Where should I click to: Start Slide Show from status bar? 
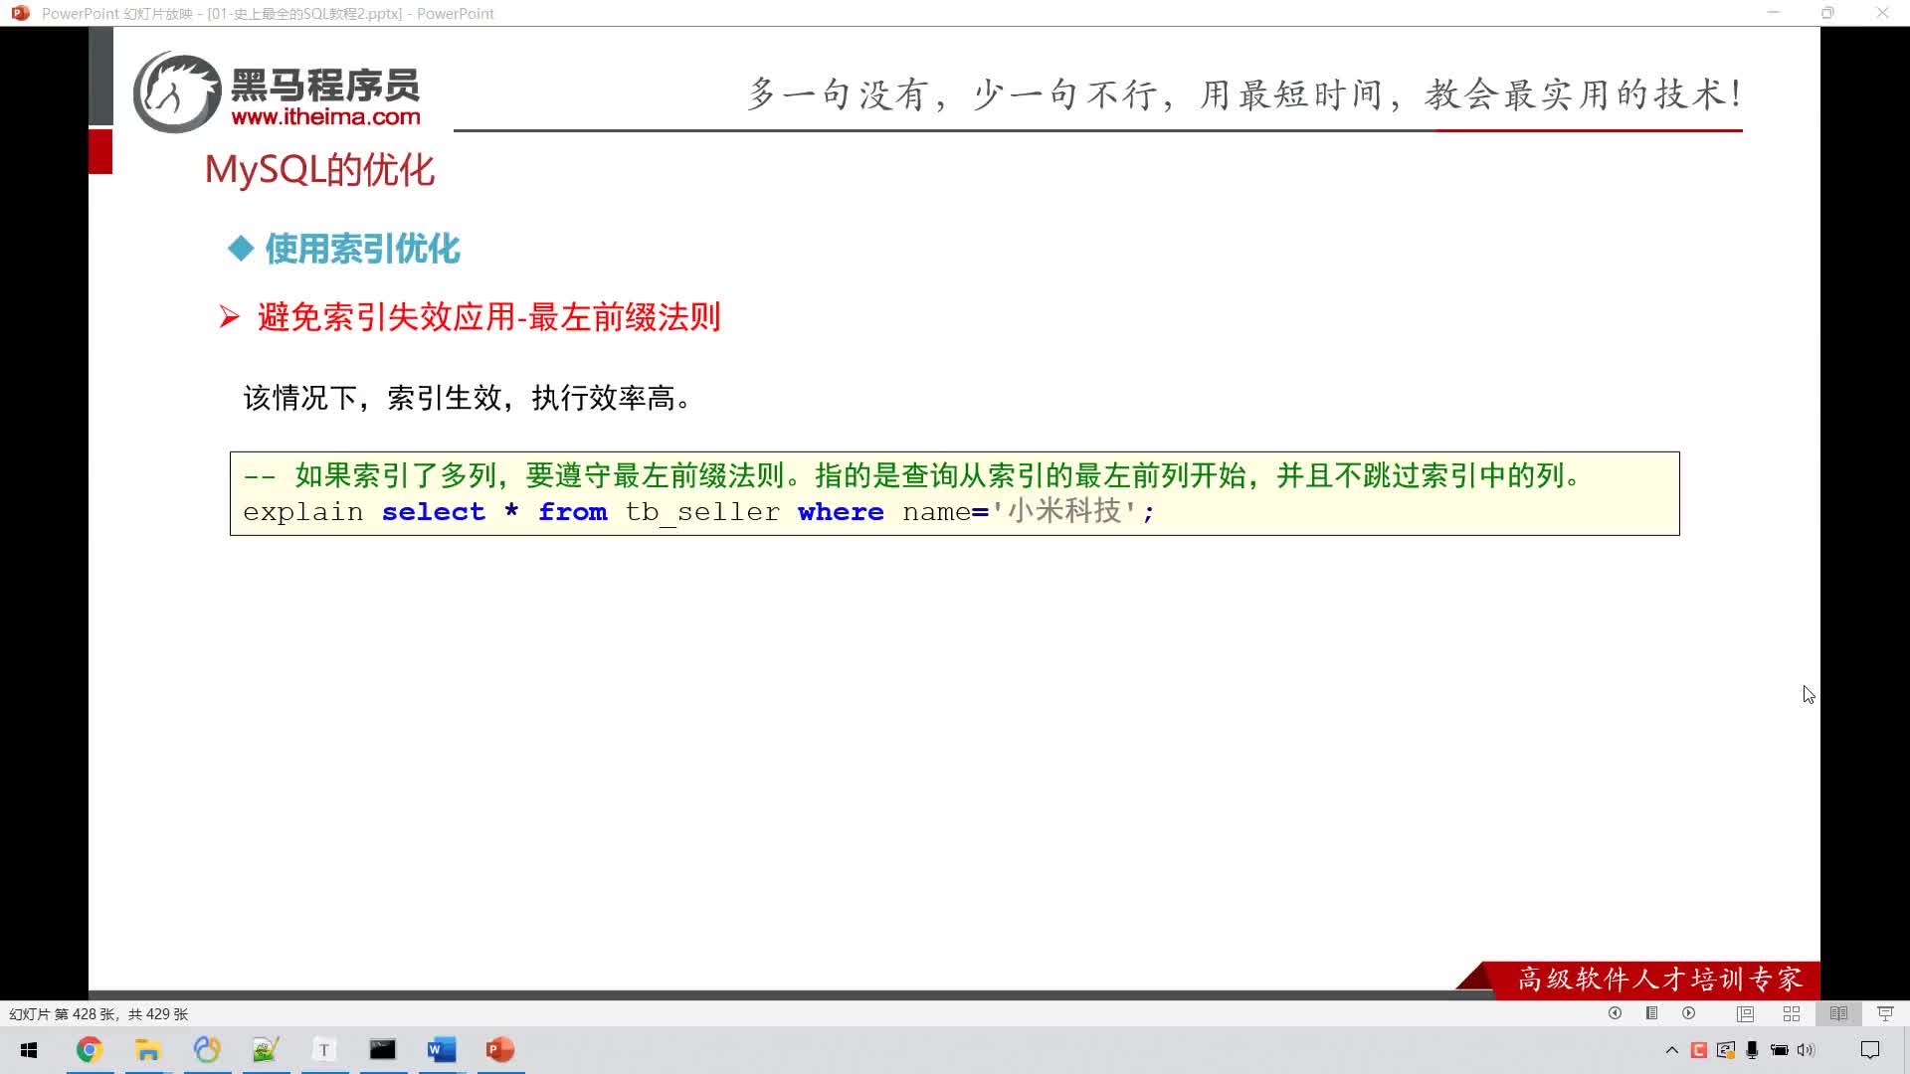coord(1885,1013)
